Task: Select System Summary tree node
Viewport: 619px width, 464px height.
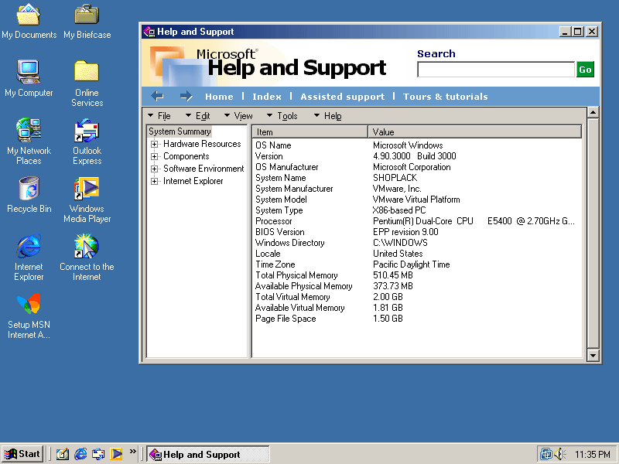Action: 180,131
